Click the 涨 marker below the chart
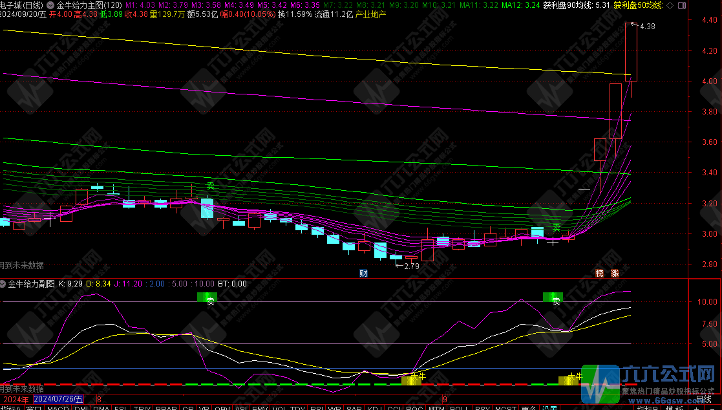Screen dimensions: 722x410 tap(615, 273)
